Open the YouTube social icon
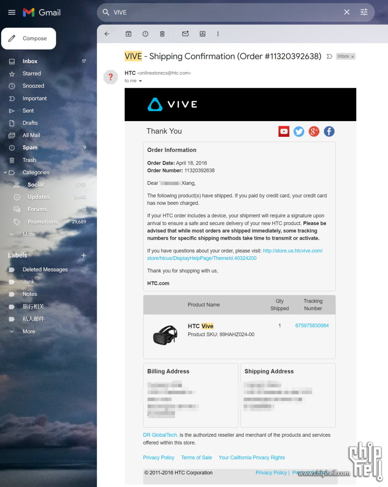 click(284, 131)
